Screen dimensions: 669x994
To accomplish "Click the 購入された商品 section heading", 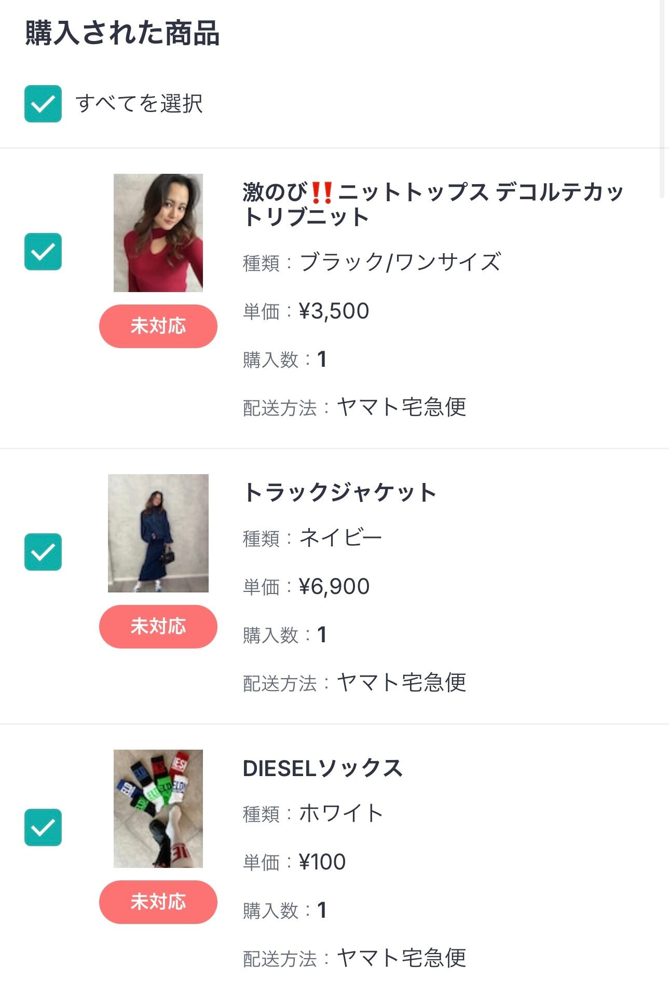I will coord(122,33).
